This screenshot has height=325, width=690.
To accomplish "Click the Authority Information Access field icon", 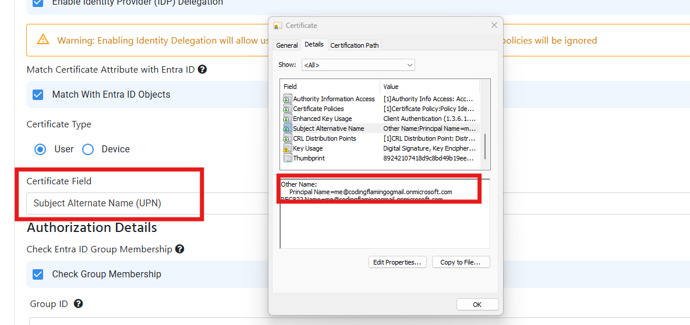I will click(287, 99).
